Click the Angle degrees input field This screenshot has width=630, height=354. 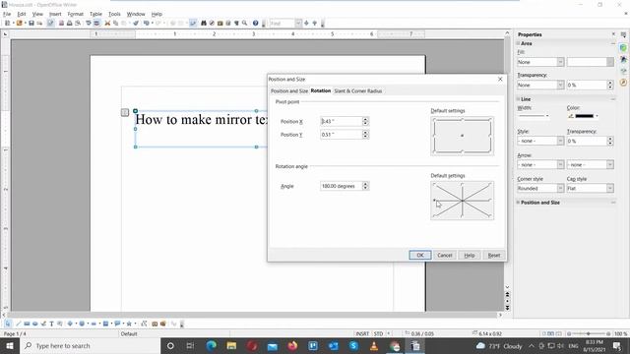click(342, 186)
